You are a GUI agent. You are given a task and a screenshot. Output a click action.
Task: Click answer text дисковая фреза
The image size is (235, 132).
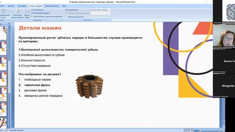[x=35, y=91]
